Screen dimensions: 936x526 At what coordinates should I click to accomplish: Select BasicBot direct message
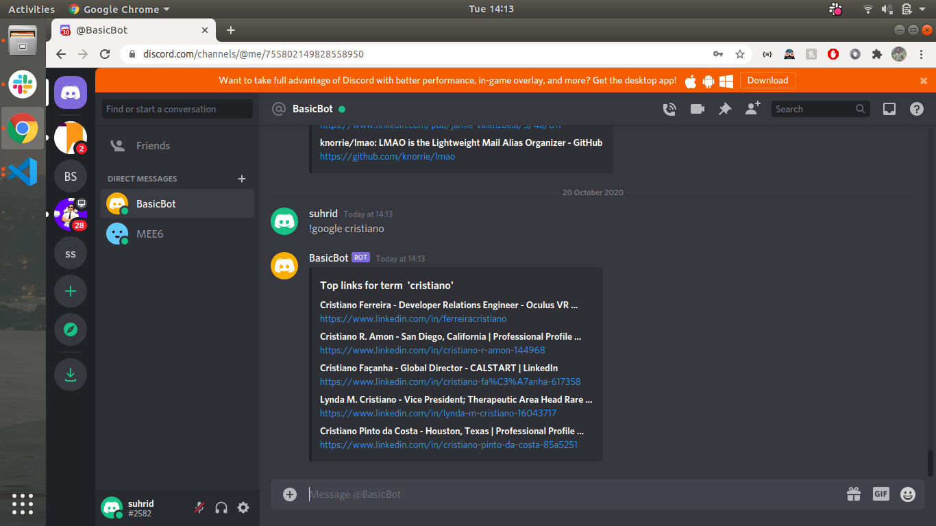click(x=177, y=204)
